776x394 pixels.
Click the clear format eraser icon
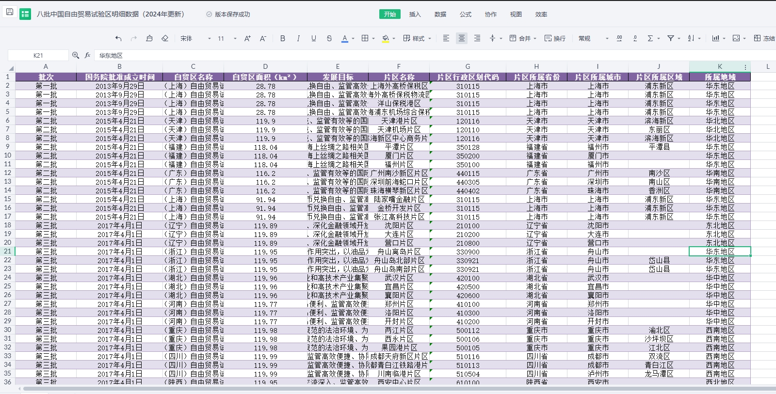click(x=165, y=38)
